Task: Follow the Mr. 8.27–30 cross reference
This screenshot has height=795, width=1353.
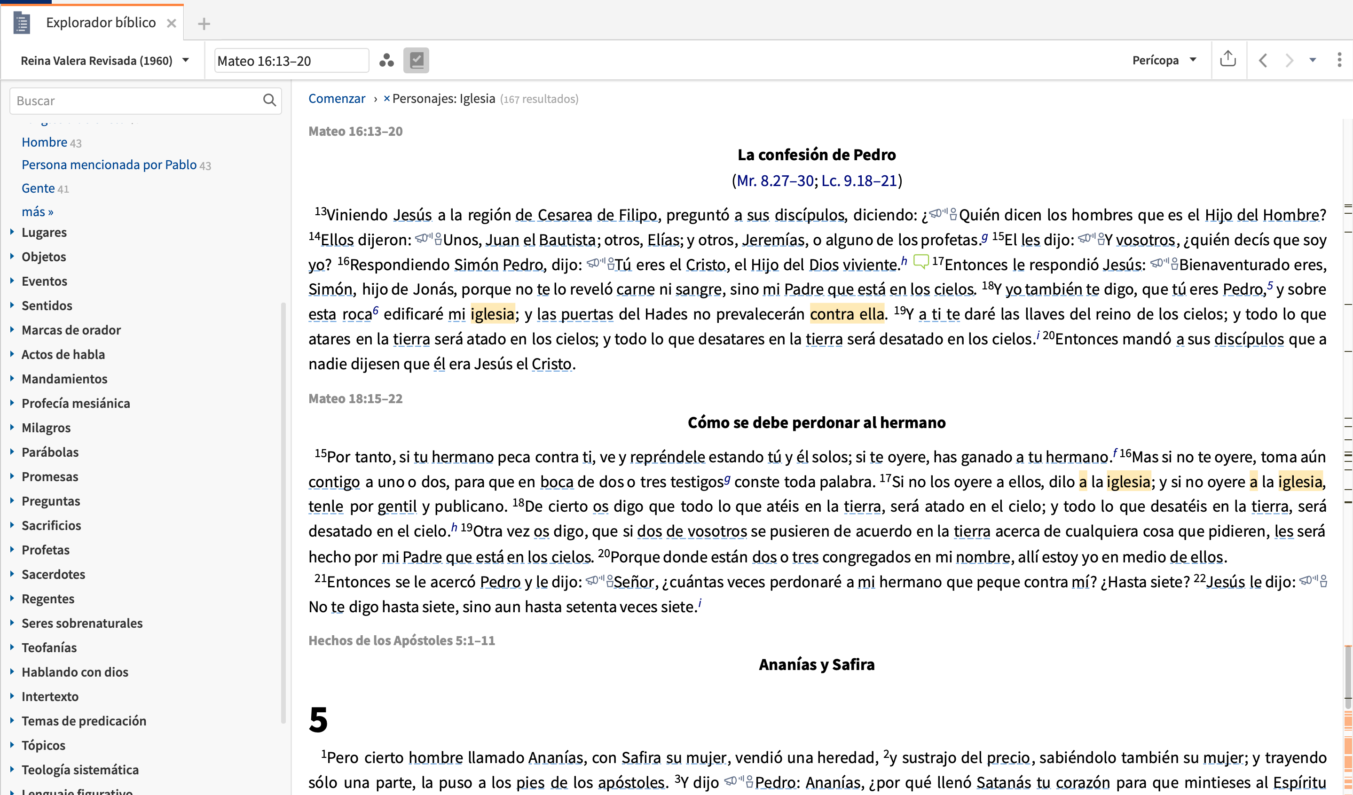Action: (775, 180)
